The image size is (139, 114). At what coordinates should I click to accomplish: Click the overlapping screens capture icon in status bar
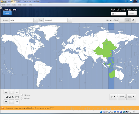point(118,112)
